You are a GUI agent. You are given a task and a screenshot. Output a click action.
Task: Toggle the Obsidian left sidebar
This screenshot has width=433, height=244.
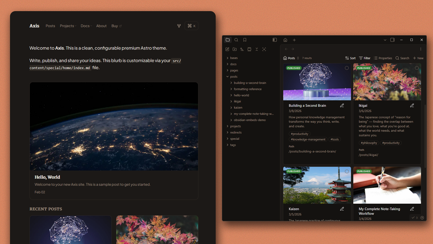275,40
